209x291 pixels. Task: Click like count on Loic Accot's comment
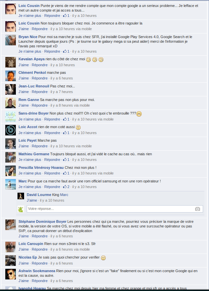pos(68,133)
